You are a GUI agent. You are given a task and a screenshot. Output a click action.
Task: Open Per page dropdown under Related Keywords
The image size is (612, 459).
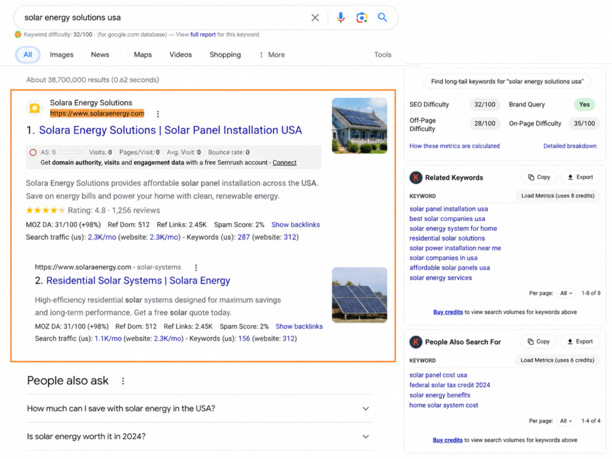tap(566, 293)
